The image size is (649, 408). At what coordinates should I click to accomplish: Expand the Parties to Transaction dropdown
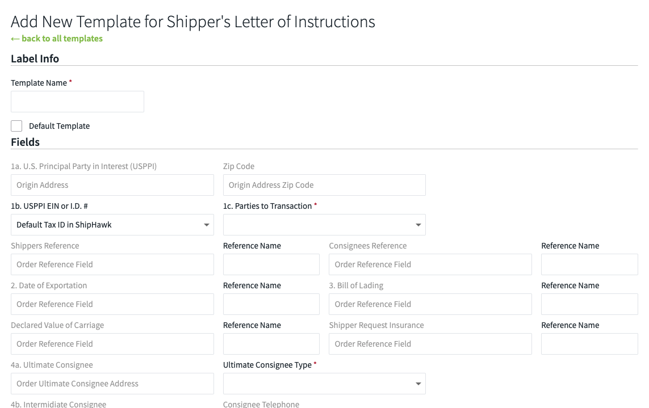[418, 225]
